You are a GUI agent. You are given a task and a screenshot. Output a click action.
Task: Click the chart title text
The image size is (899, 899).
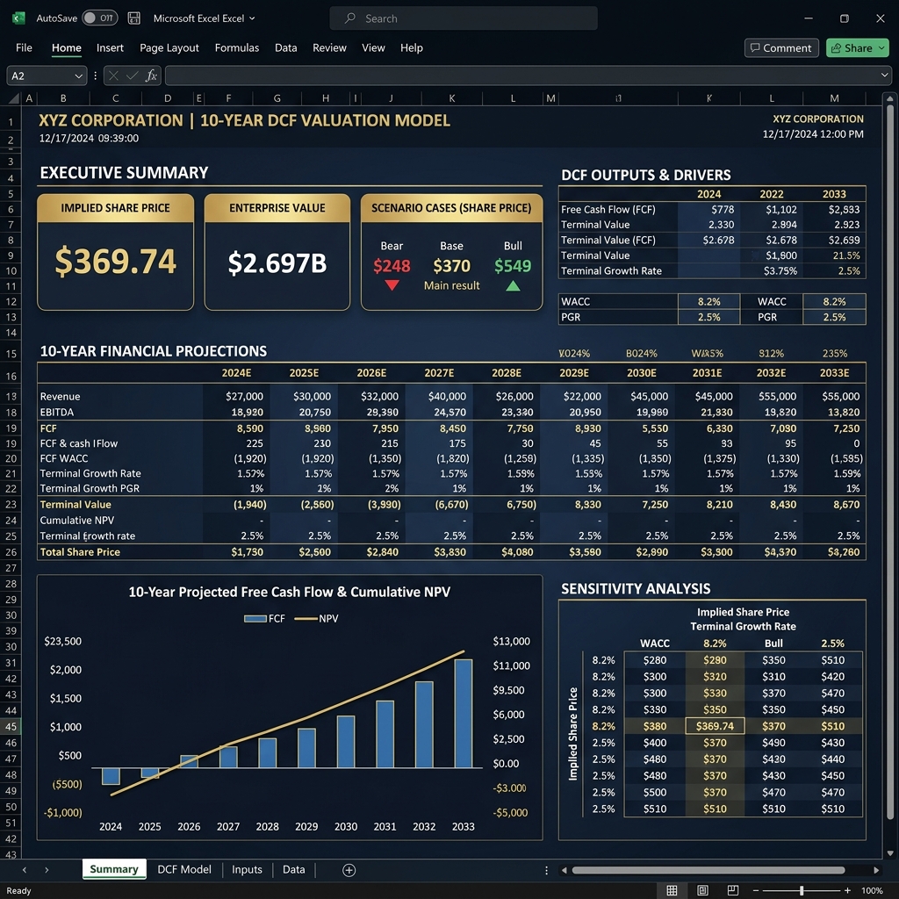tap(289, 592)
